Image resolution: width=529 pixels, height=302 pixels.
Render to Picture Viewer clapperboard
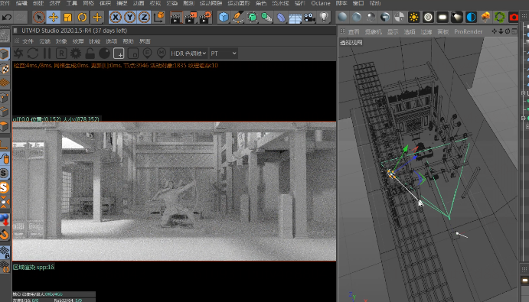[191, 17]
